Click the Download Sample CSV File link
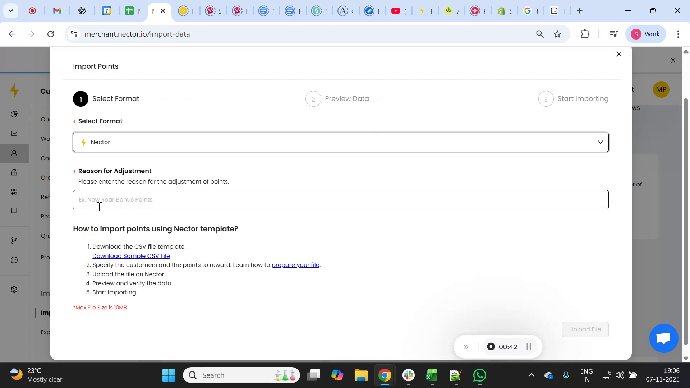The height and width of the screenshot is (388, 690). point(131,256)
